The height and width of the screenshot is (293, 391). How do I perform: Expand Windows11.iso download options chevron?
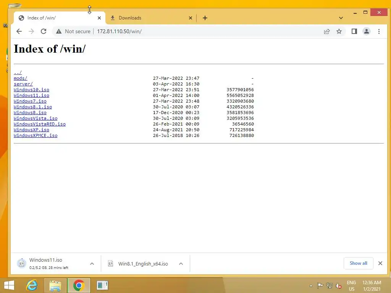[x=92, y=264]
